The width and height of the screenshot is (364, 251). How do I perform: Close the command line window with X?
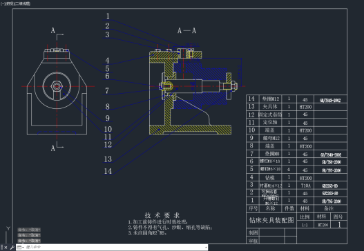(x=6, y=248)
